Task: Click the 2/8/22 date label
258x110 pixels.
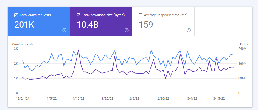Action: click(134, 98)
